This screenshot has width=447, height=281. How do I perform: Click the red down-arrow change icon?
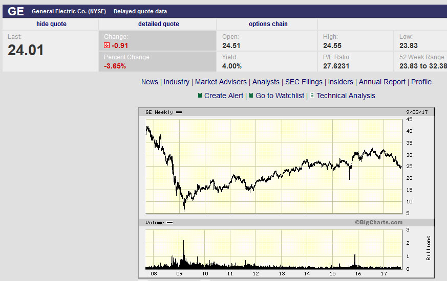[x=107, y=45]
